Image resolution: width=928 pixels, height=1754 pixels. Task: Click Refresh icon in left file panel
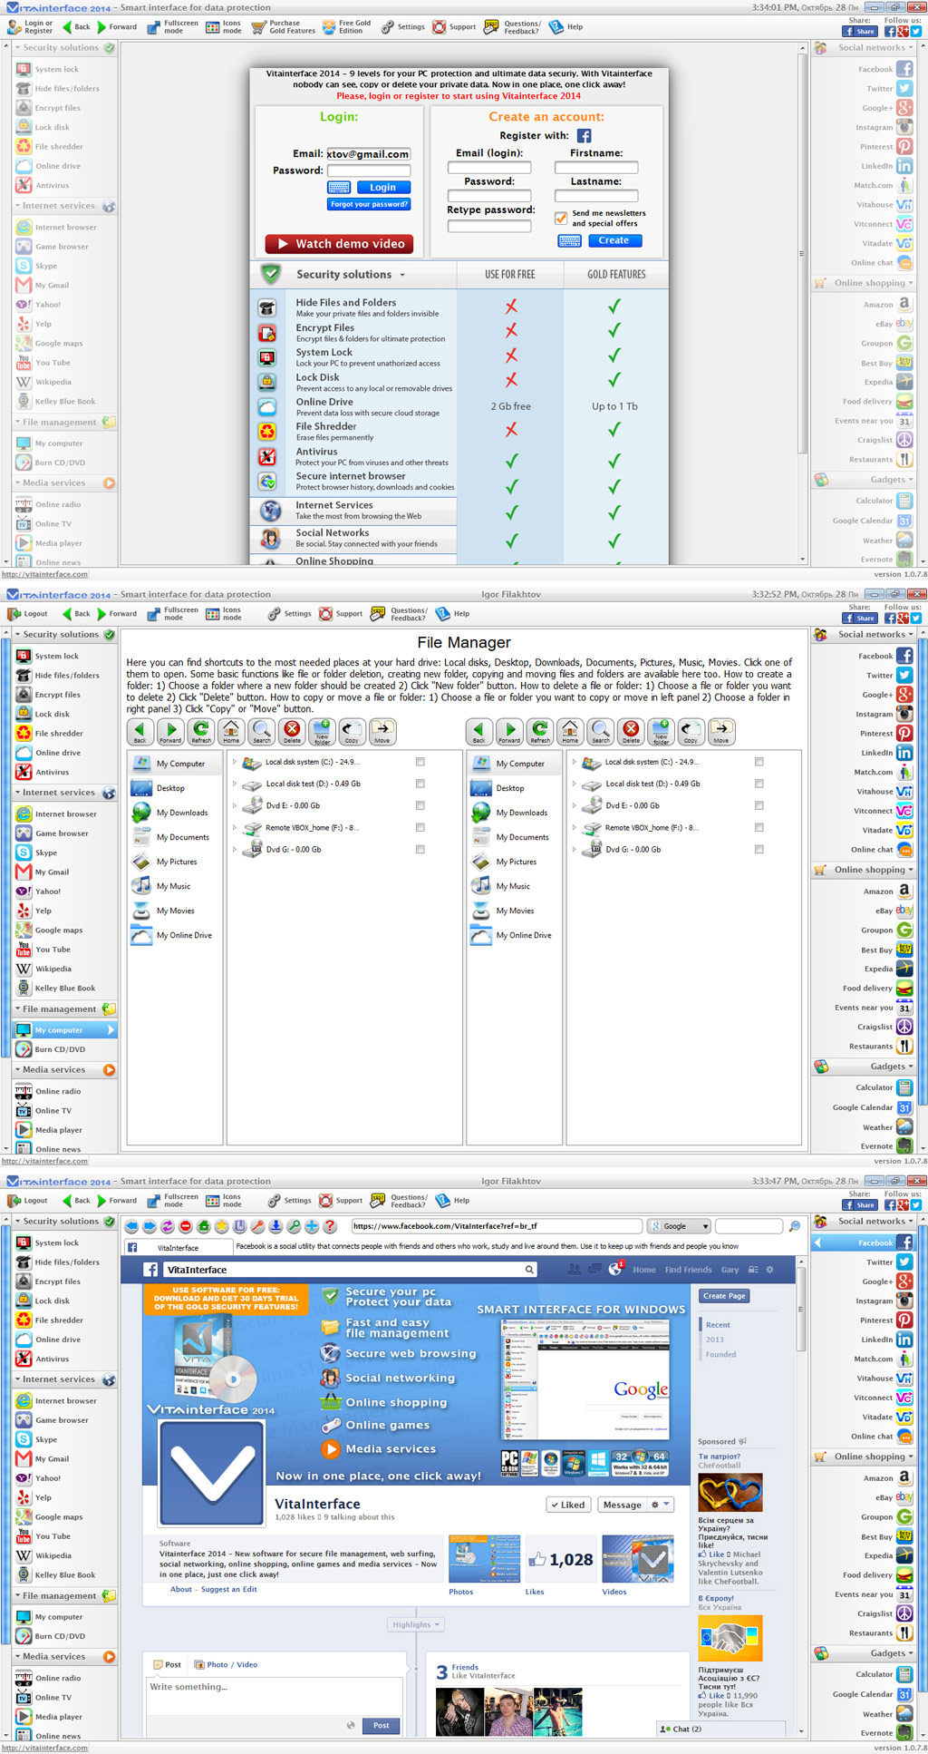pos(201,731)
